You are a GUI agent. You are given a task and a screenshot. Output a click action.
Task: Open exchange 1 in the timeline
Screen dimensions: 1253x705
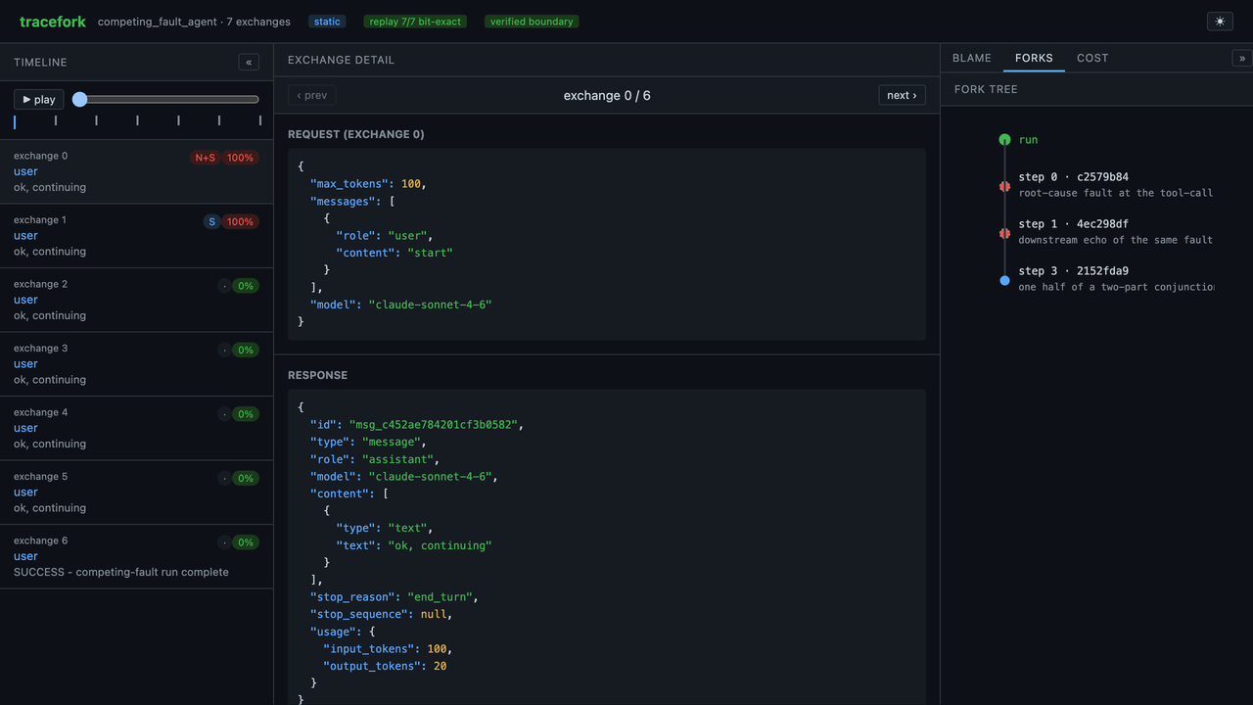pos(136,236)
